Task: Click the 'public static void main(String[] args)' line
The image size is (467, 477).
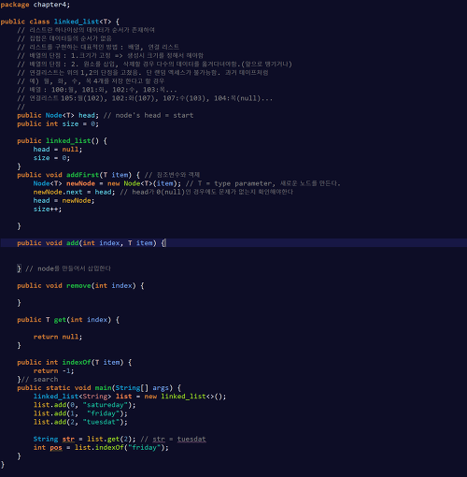Action: click(99, 388)
